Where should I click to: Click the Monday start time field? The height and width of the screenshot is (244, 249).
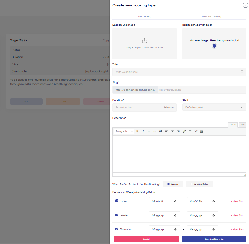point(164,201)
